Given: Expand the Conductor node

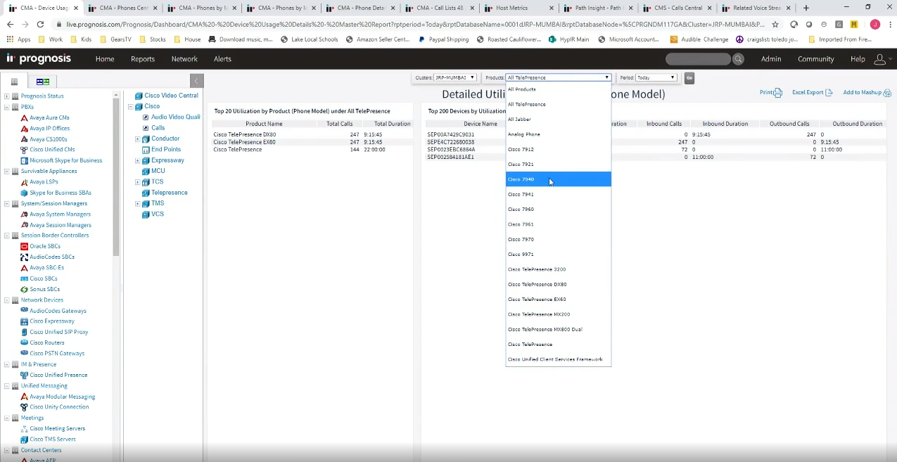Looking at the screenshot, I should [138, 139].
